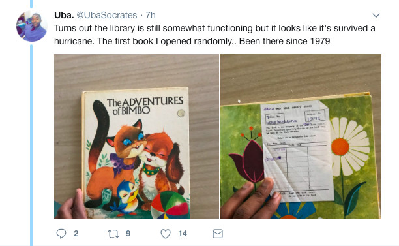The height and width of the screenshot is (246, 399).
Task: Enlarge The Adventures of Bimbo cover photo
Action: click(x=136, y=136)
